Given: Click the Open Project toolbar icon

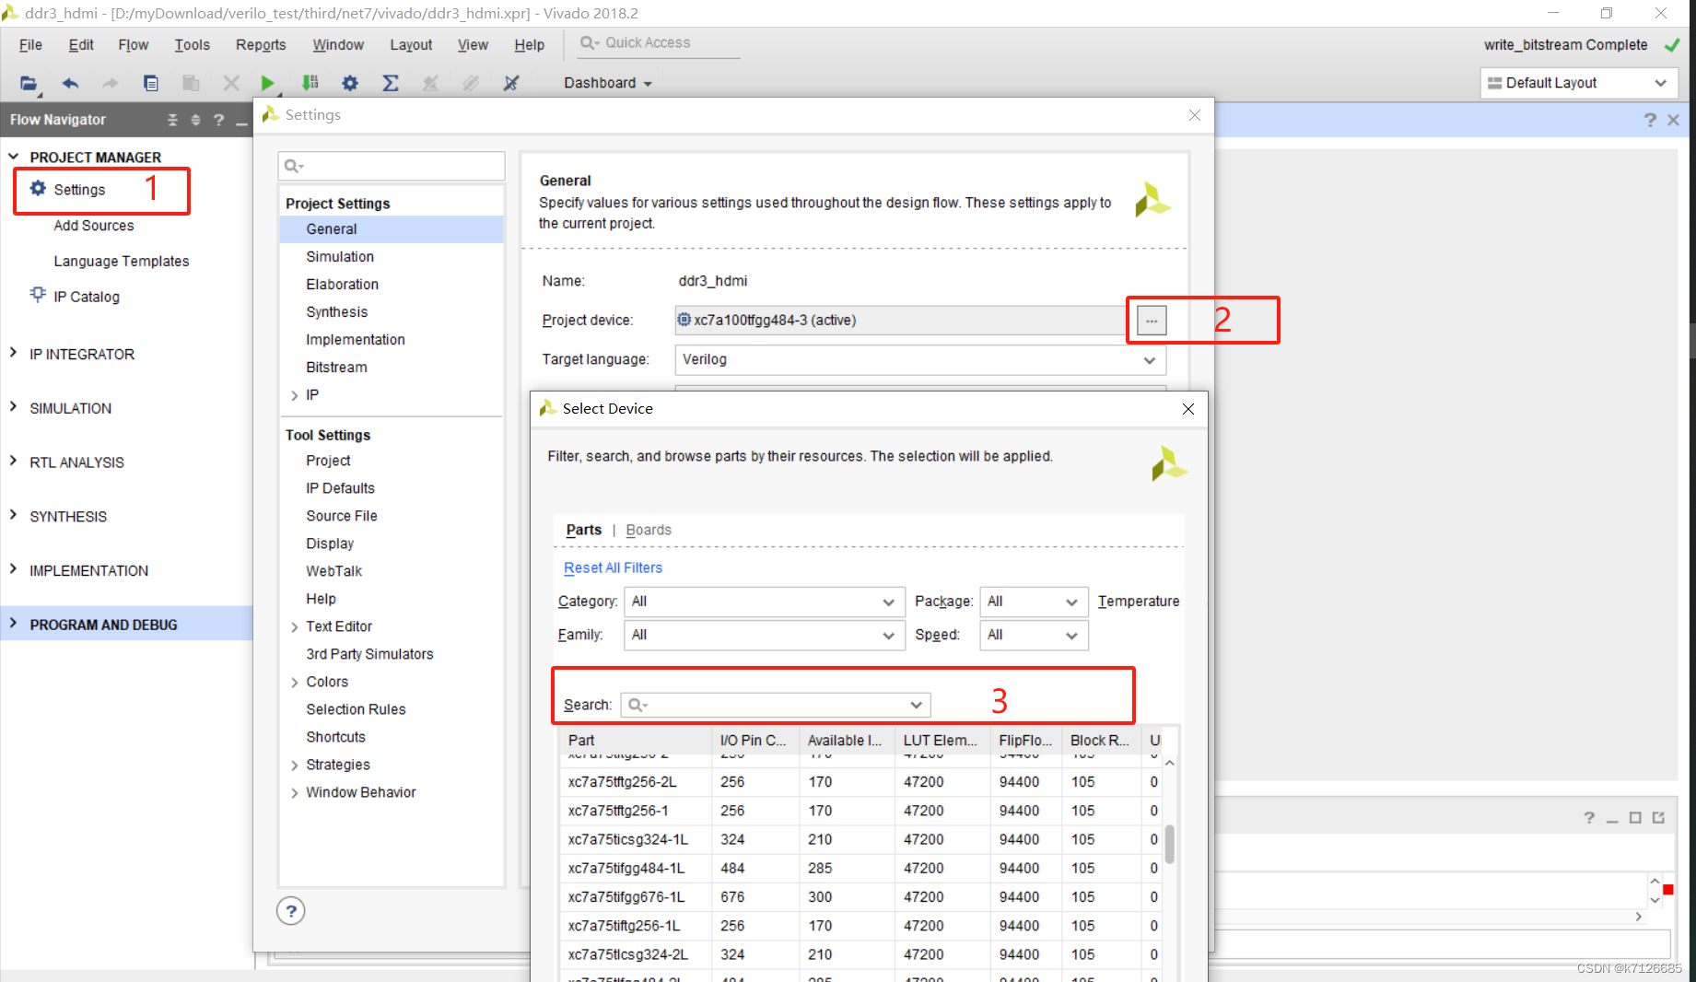Looking at the screenshot, I should click(29, 83).
